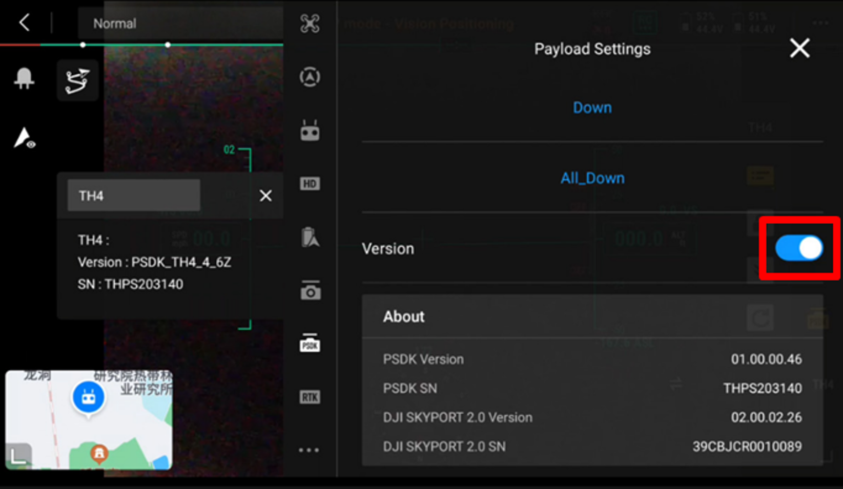843x489 pixels.
Task: Tap the Down payload button
Action: coord(592,108)
